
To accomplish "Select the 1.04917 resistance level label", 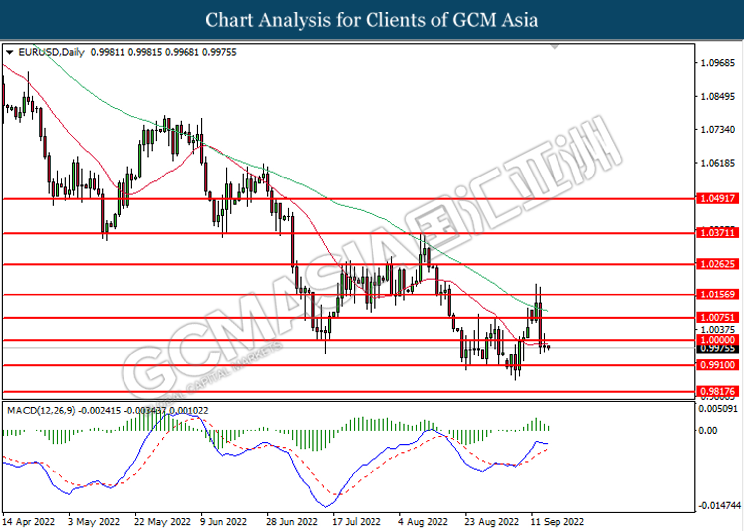I will pyautogui.click(x=717, y=198).
